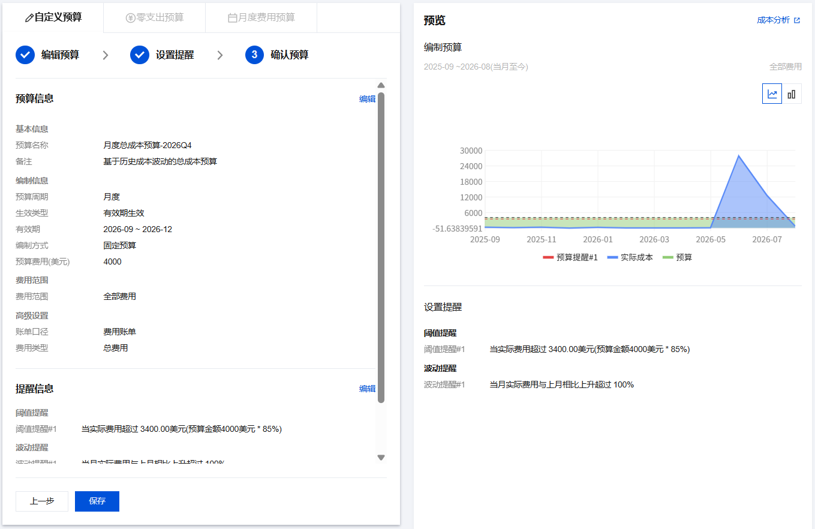
Task: Click the step 3 circle for 确认预算
Action: click(254, 55)
